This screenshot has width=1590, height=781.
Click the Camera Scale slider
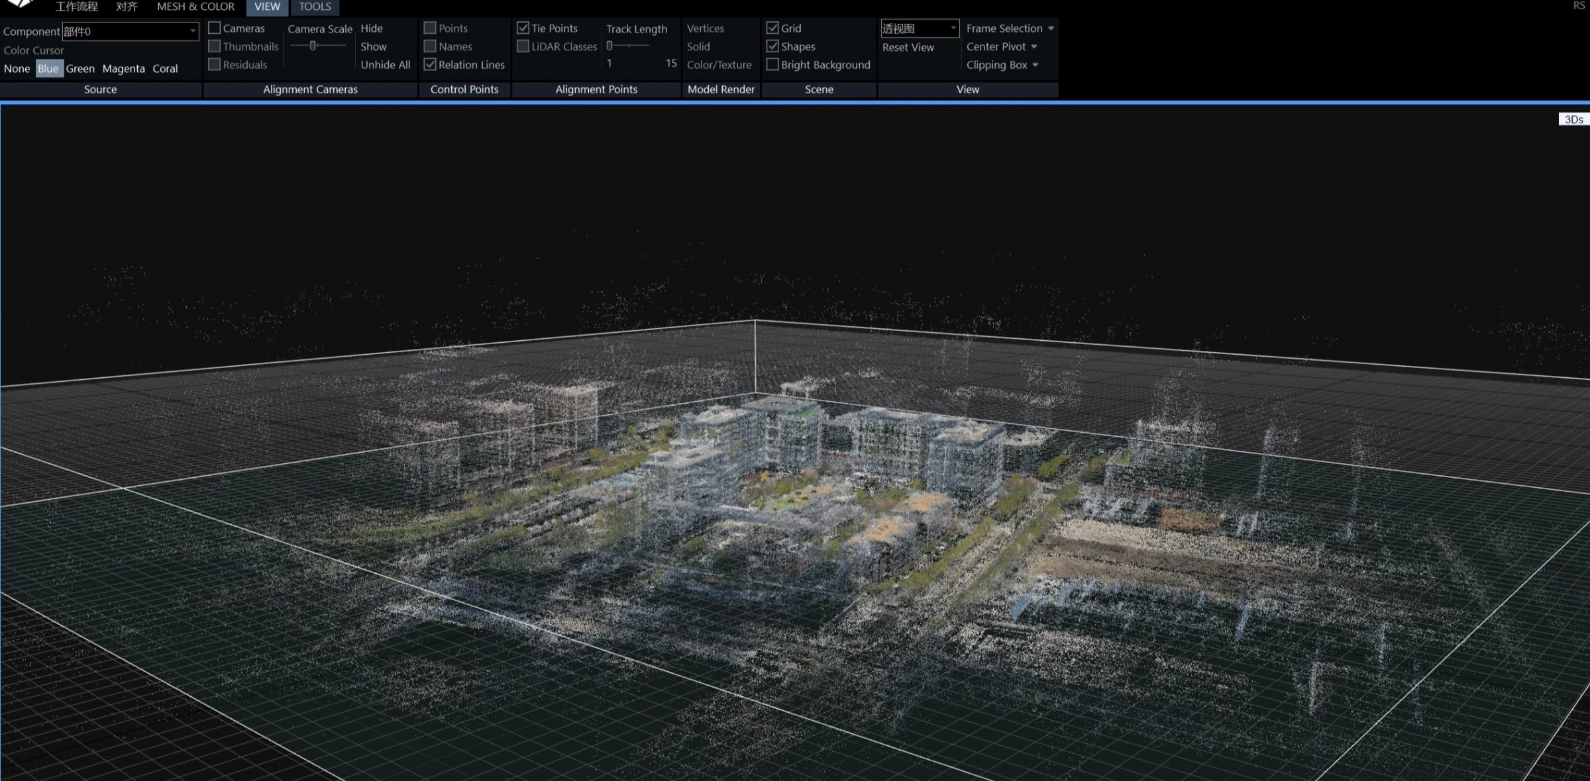(x=313, y=46)
